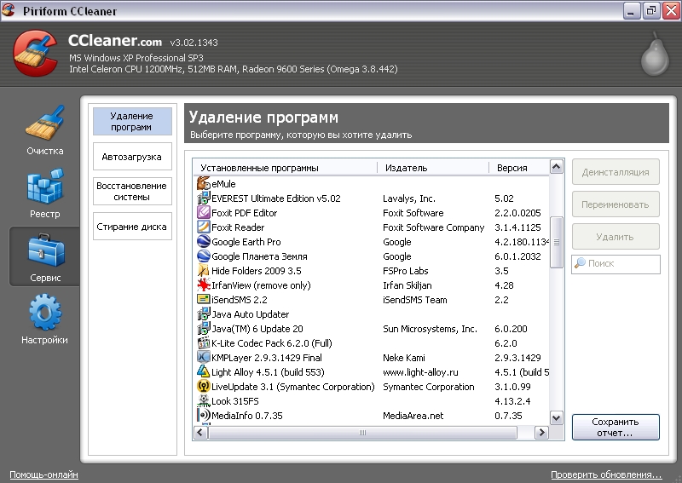Select version 6.0.1.2032 cell
Image resolution: width=682 pixels, height=483 pixels.
pos(517,256)
